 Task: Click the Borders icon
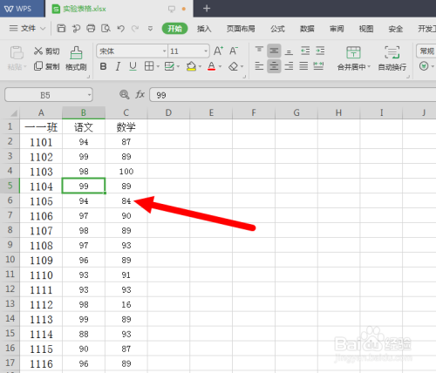(x=149, y=66)
